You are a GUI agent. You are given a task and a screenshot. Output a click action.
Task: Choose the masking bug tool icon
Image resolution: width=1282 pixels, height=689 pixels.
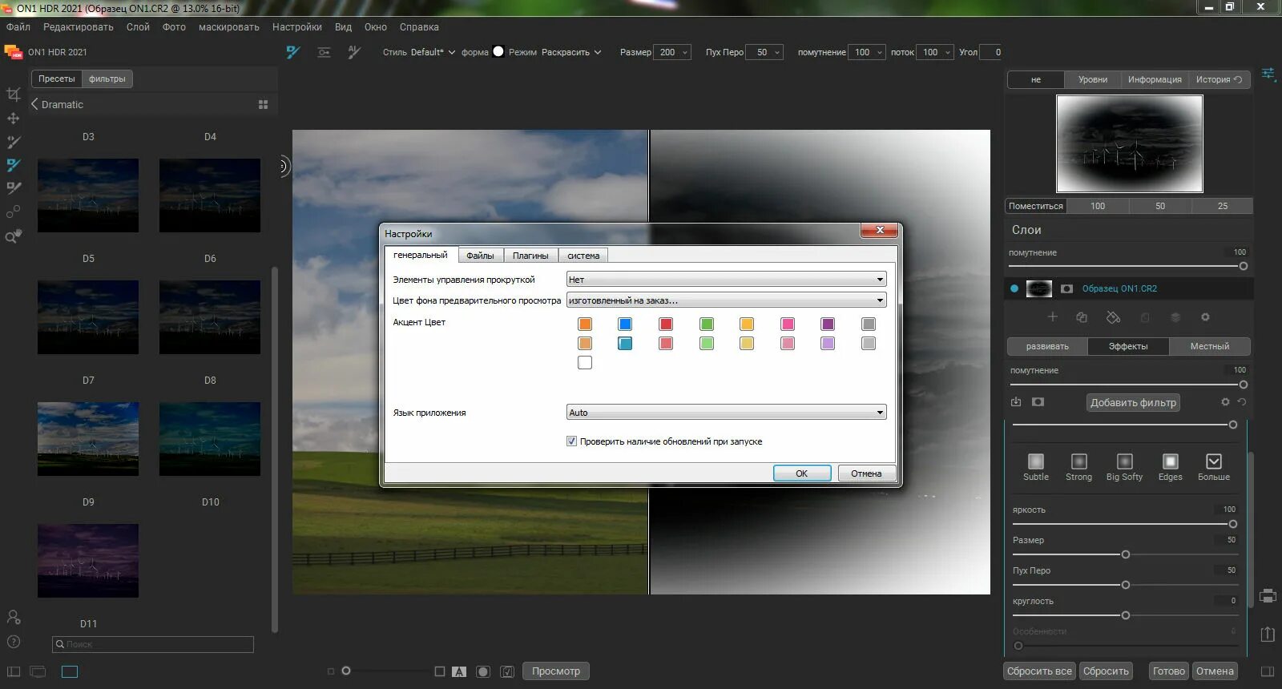pos(324,52)
